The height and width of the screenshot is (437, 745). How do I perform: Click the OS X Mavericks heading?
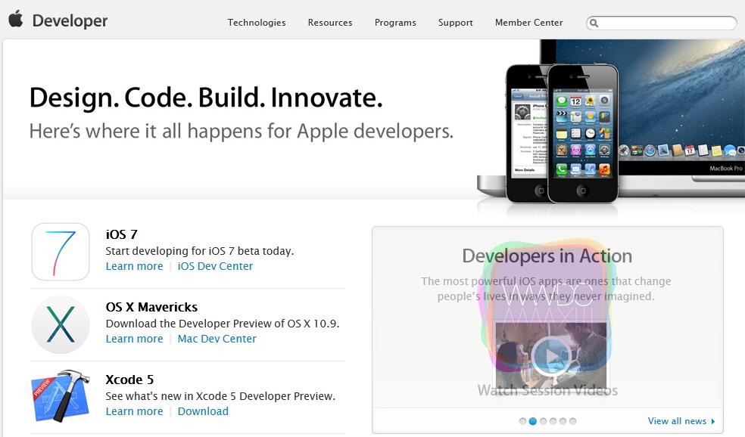point(151,307)
